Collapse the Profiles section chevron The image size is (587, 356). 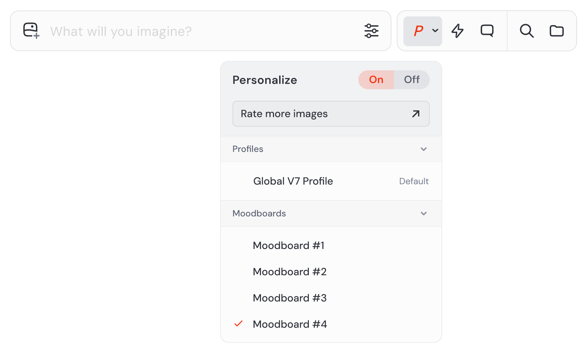click(x=424, y=149)
